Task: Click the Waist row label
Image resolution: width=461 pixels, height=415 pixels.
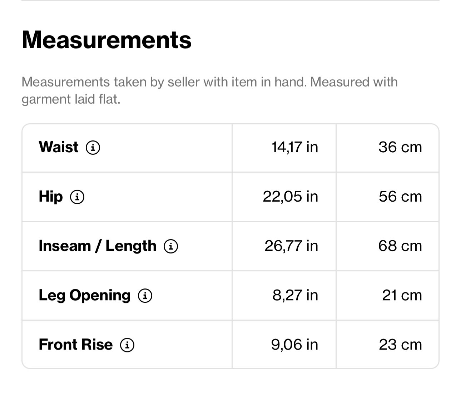Action: (59, 147)
